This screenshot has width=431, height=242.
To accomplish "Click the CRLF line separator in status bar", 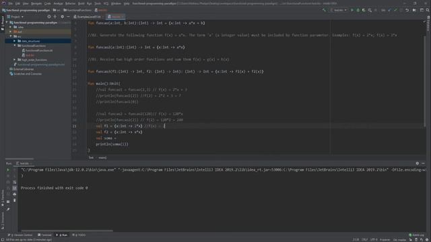I will pyautogui.click(x=365, y=239).
